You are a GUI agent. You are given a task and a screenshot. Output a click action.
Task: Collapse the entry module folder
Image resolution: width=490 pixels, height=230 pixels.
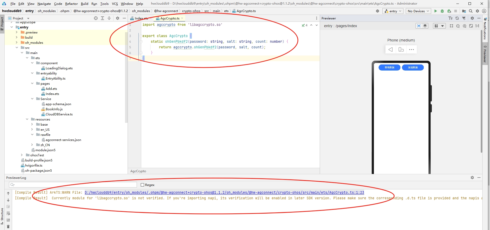click(12, 27)
